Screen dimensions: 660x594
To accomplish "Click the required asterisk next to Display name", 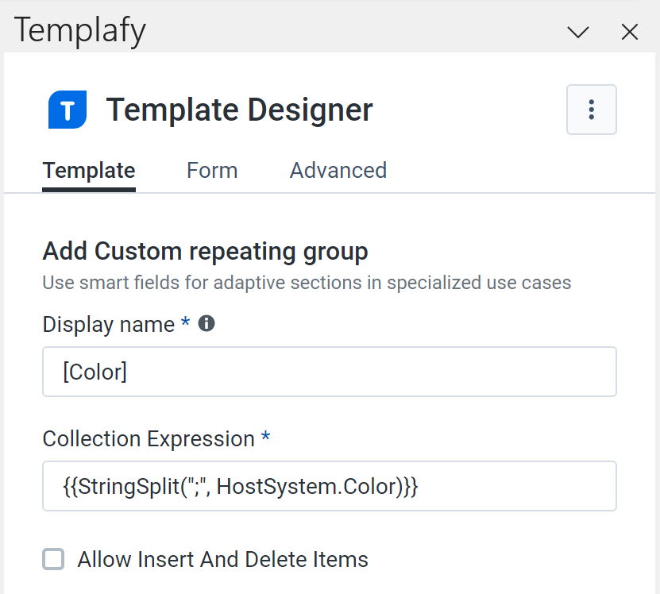I will point(186,323).
